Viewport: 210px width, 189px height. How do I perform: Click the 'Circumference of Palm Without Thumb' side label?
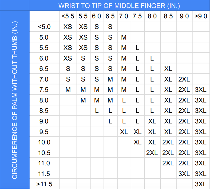(x=14, y=100)
